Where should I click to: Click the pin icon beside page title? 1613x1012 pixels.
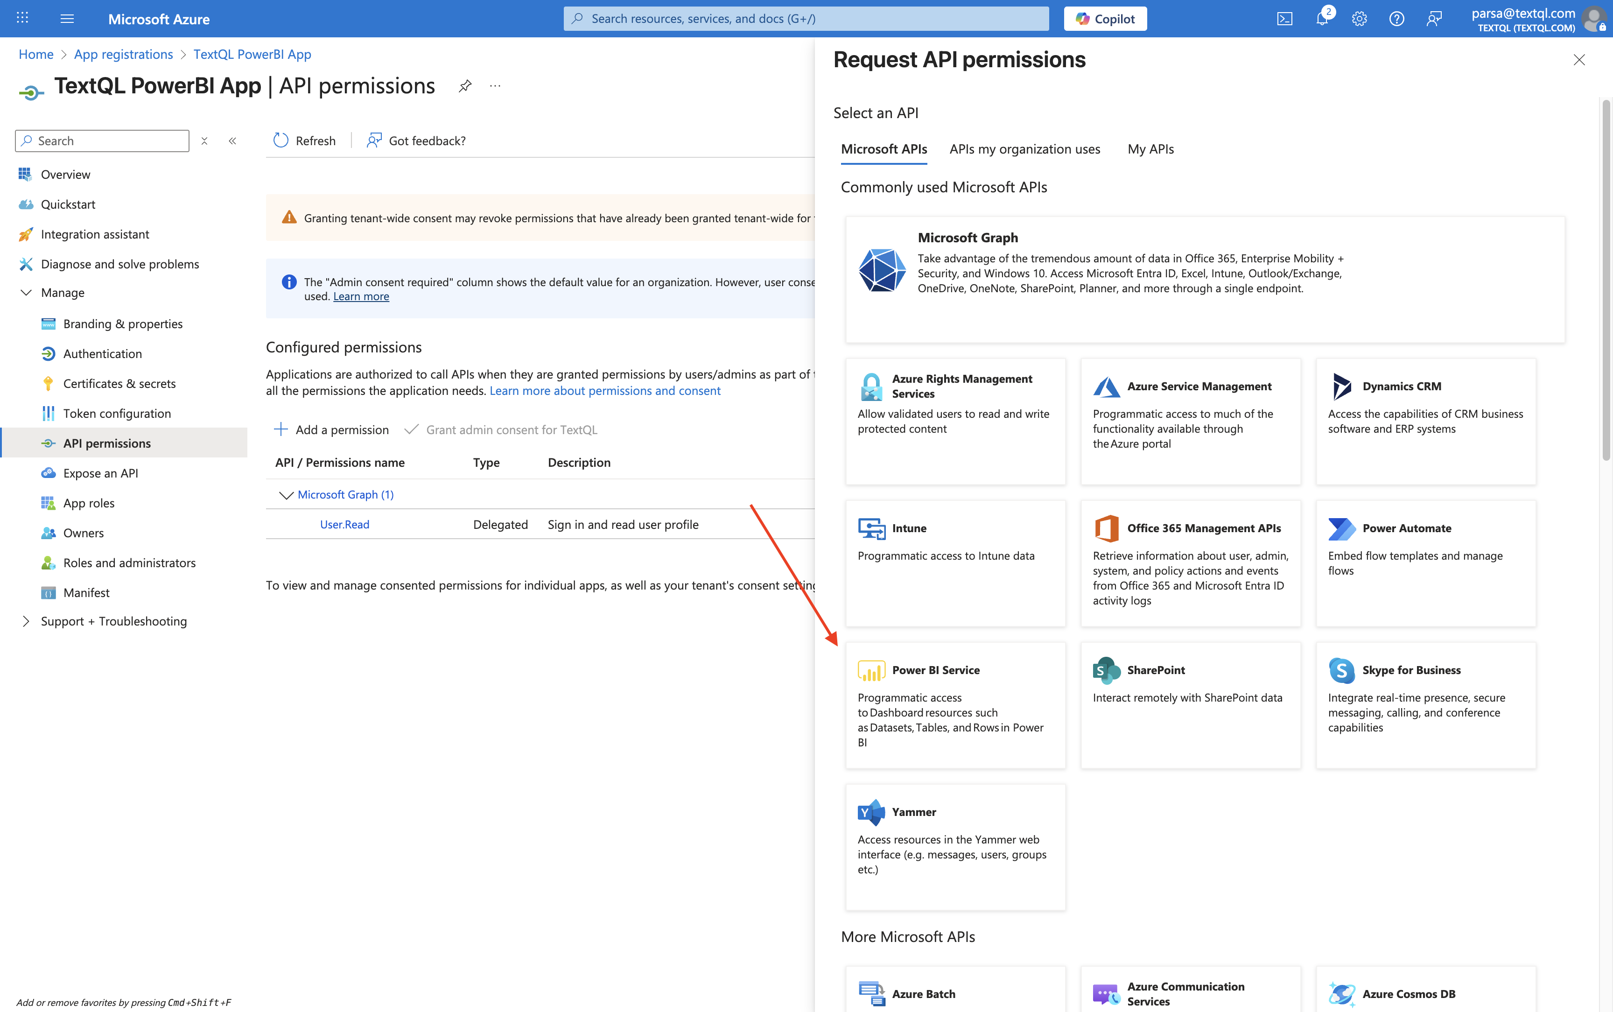tap(465, 86)
